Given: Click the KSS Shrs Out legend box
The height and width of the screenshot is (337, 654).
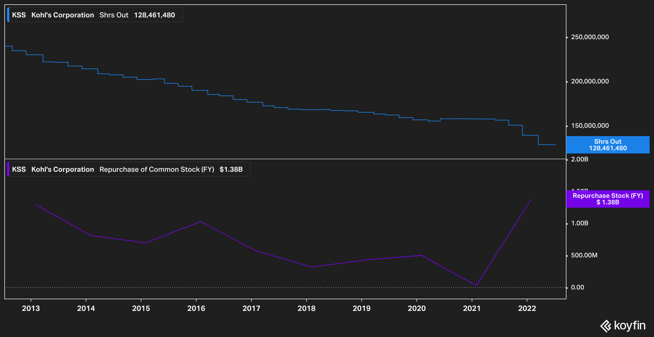Looking at the screenshot, I should coord(95,15).
